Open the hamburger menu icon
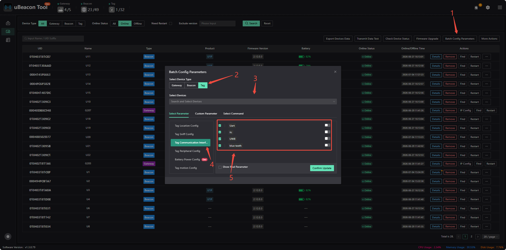This screenshot has height=250, width=506. 500,8
